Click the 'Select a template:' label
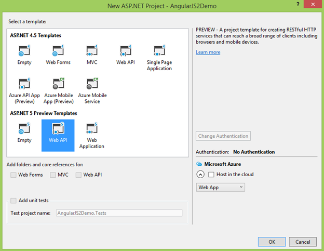The image size is (324, 251). click(x=28, y=21)
